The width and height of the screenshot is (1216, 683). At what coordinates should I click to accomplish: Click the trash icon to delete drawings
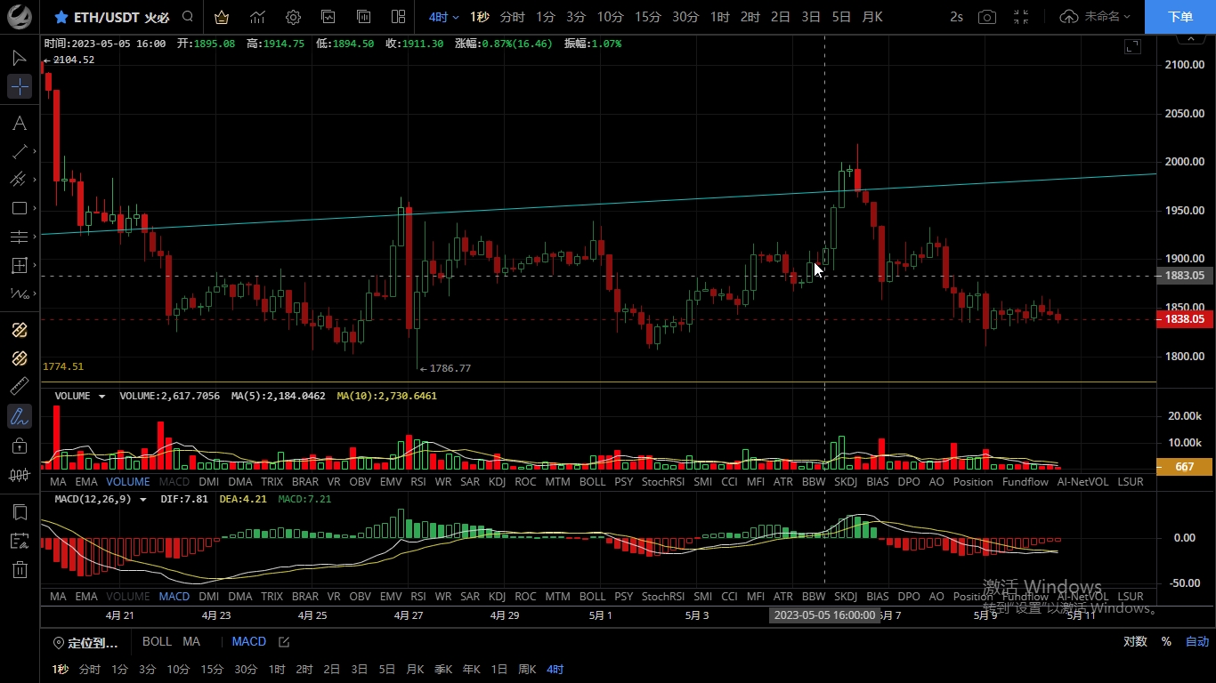click(x=20, y=570)
